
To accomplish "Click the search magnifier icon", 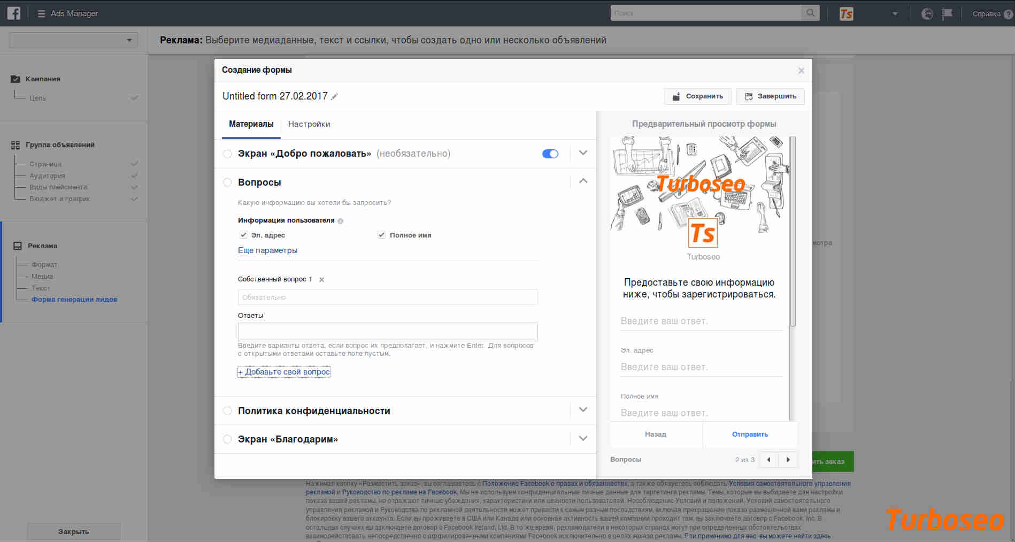I will tap(810, 13).
